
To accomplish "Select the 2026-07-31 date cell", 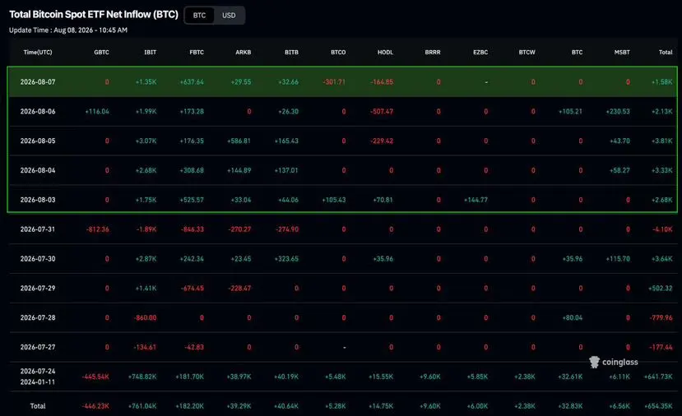I will 38,229.
